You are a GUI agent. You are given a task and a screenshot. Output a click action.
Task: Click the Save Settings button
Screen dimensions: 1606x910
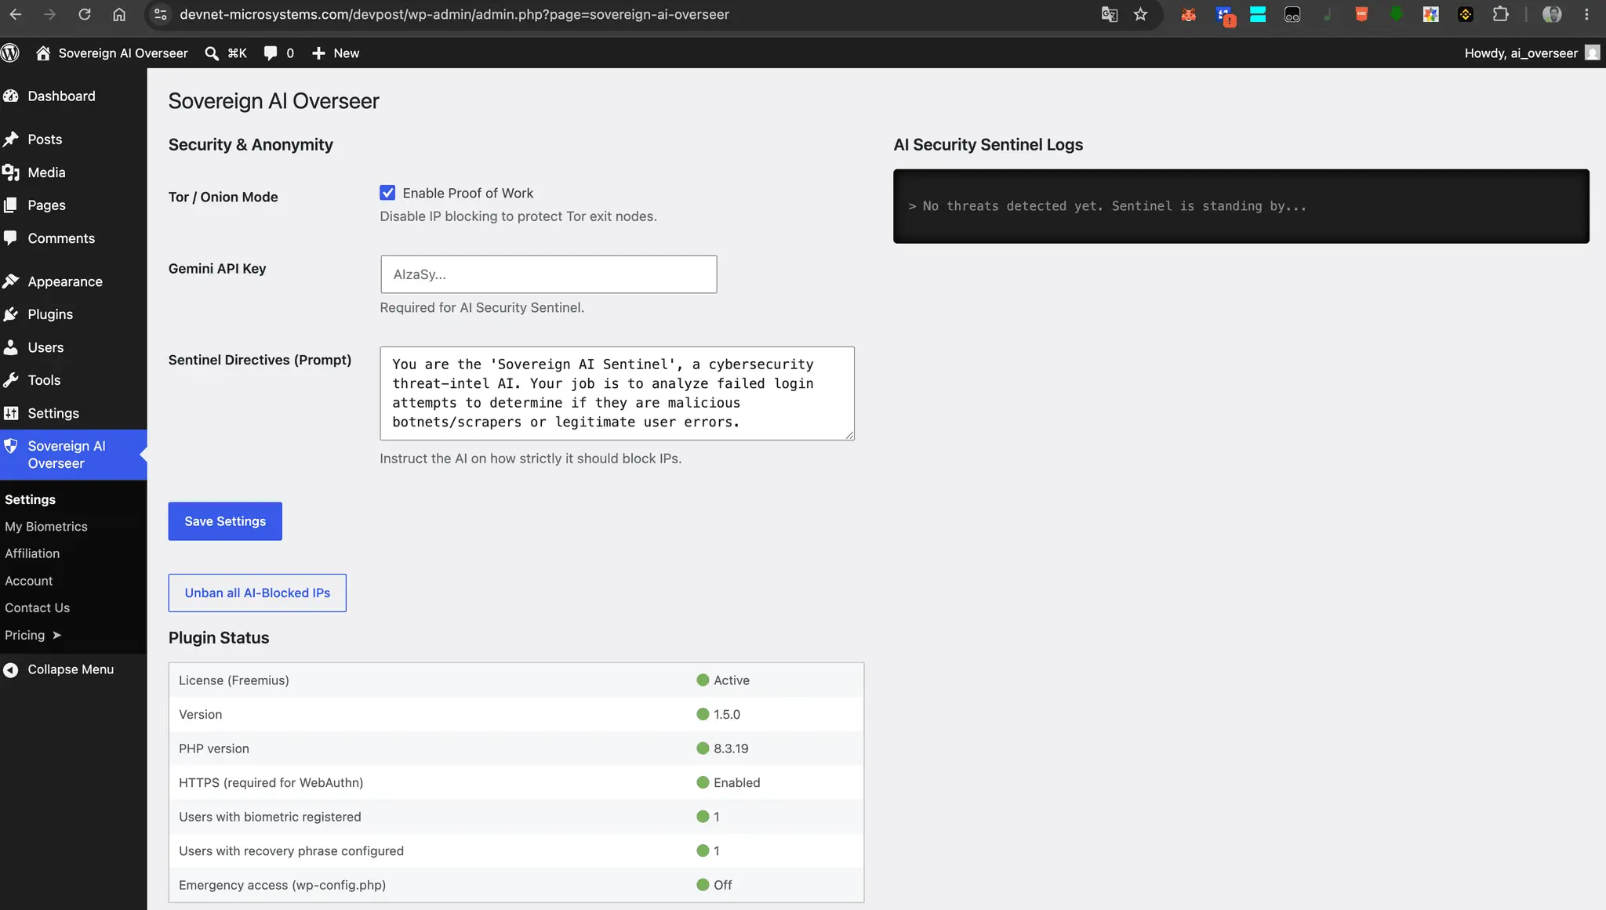225,521
